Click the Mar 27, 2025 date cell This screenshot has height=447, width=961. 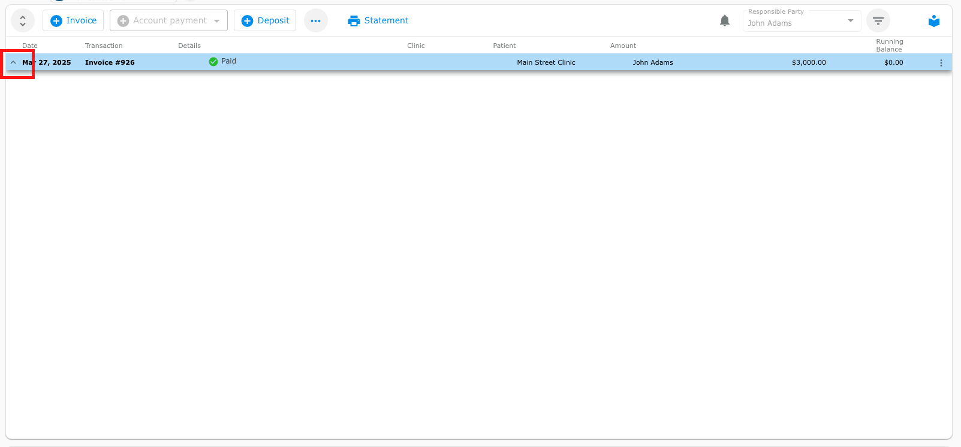47,62
